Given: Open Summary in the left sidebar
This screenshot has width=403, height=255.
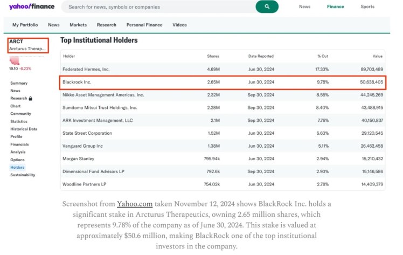Looking at the screenshot, I should (19, 83).
